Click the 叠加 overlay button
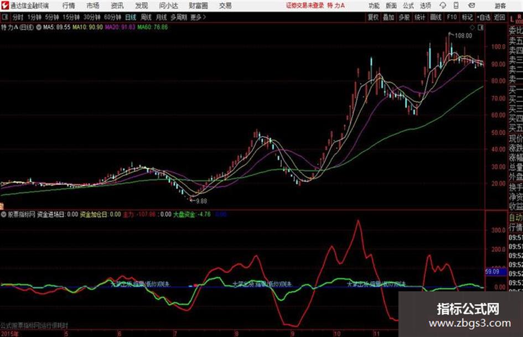This screenshot has height=337, width=523. coord(389,17)
